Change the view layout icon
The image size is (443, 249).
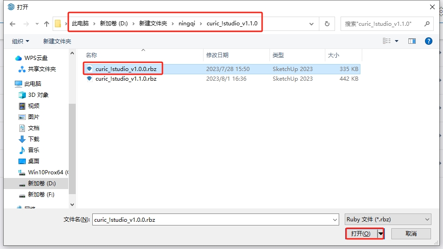point(387,41)
